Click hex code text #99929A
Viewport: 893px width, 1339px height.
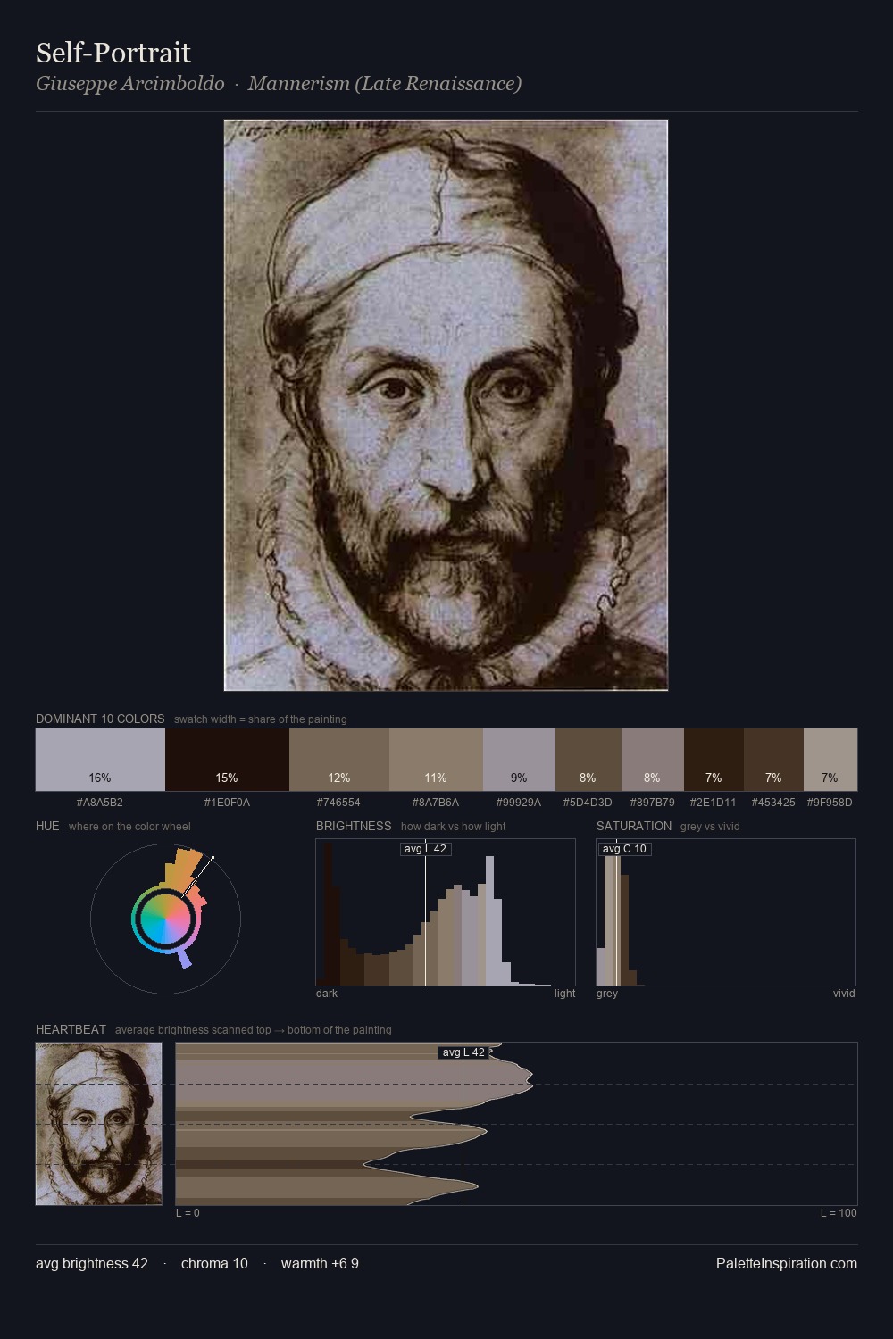[x=519, y=803]
